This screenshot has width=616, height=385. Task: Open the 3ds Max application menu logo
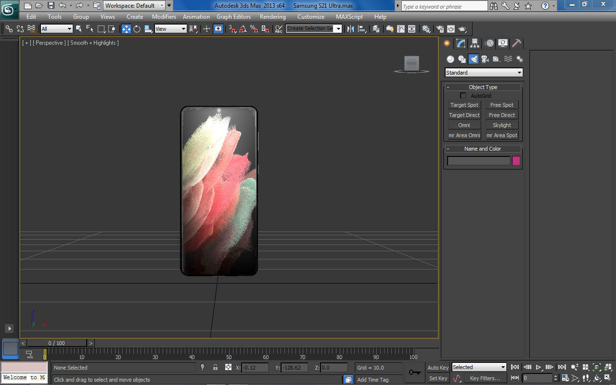point(9,9)
